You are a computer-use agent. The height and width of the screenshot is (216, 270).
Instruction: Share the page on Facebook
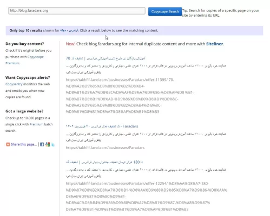(x=42, y=144)
